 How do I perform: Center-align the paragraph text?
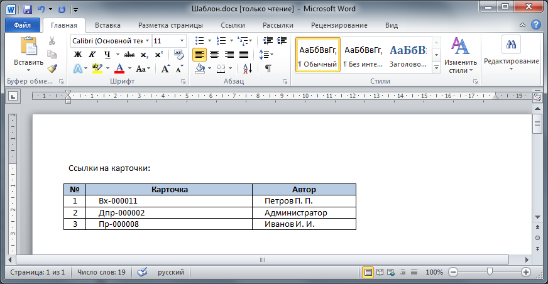[214, 55]
